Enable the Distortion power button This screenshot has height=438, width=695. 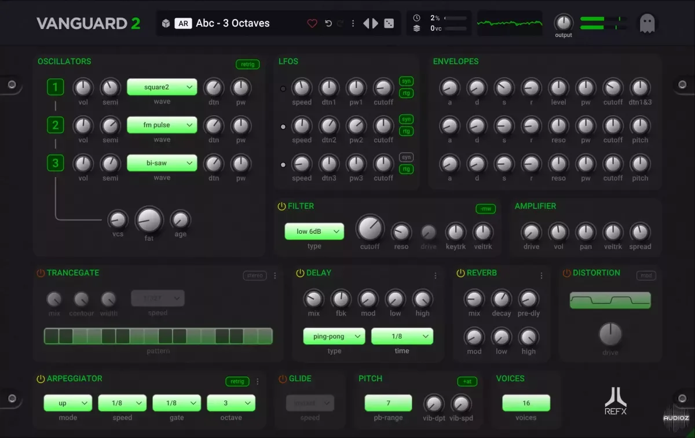(x=566, y=273)
